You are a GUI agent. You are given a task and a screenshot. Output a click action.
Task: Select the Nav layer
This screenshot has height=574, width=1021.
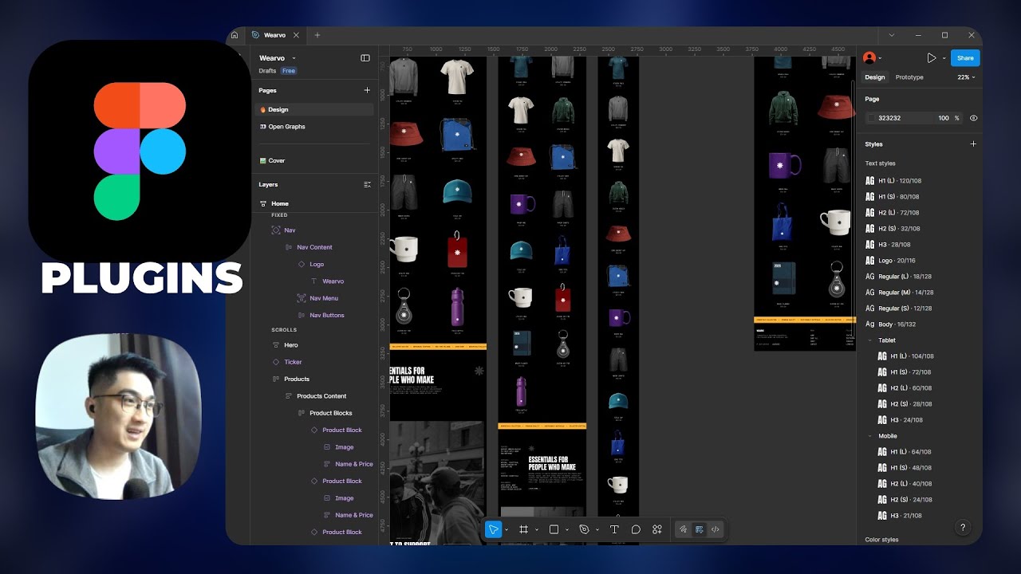click(290, 230)
